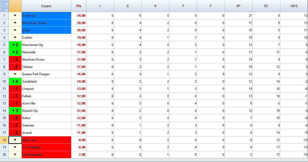Click West Bromwich's 7,00 points cell
Viewport: 308px width, 162px height.
coord(79,154)
